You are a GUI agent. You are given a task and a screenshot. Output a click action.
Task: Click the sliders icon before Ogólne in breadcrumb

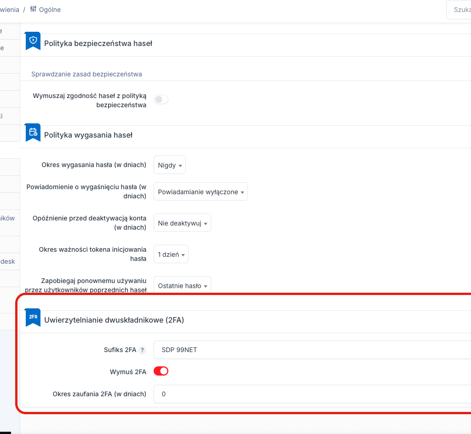[x=33, y=9]
